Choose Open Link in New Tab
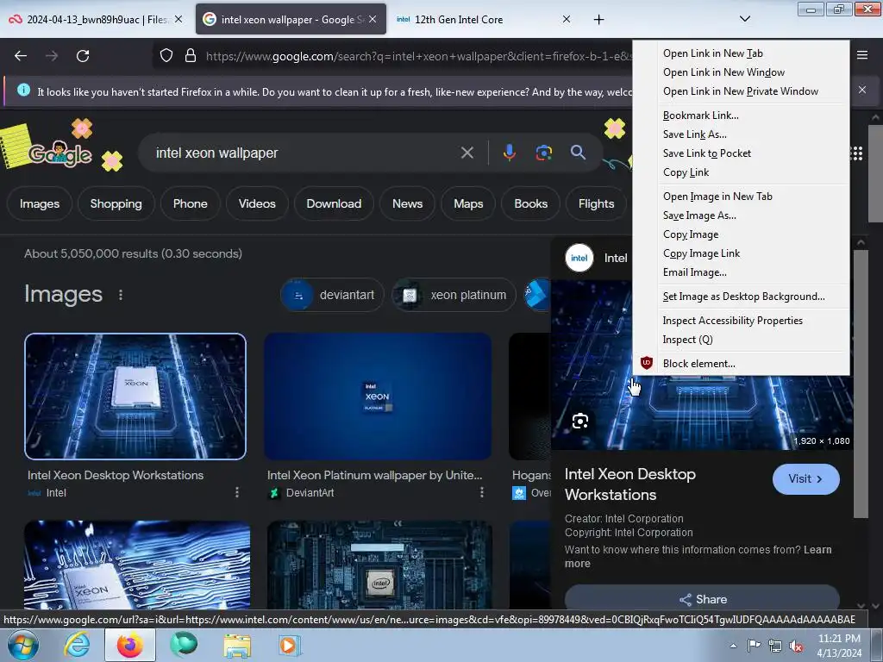This screenshot has height=662, width=883. coord(712,53)
